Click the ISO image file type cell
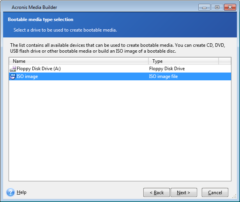 click(164, 76)
